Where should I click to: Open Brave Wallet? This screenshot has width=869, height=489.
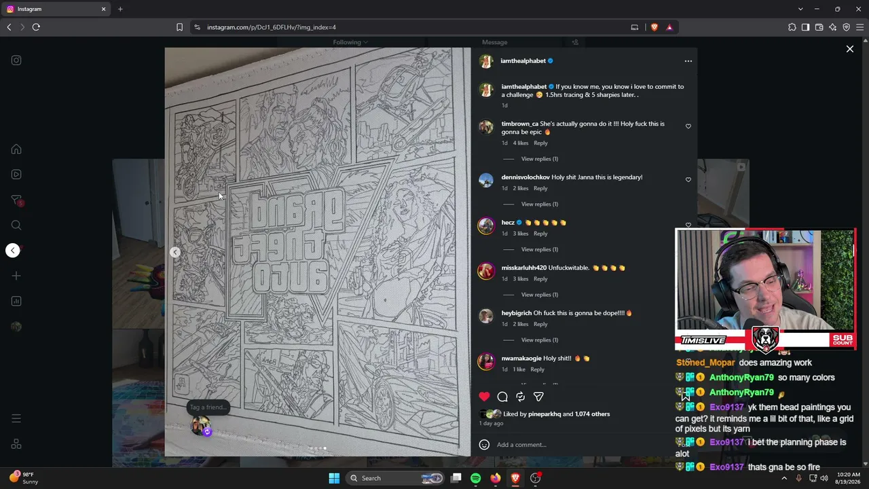pos(819,27)
